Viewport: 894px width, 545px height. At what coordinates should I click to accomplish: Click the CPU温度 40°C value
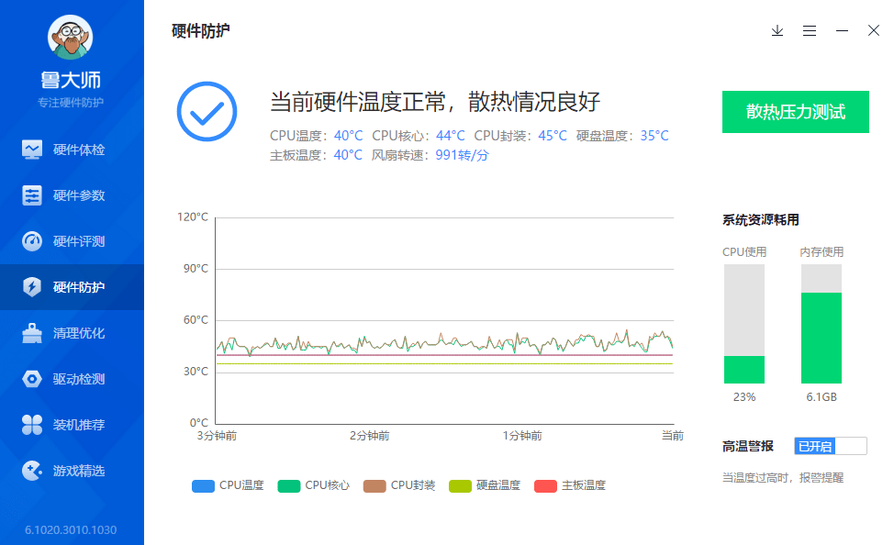point(349,136)
